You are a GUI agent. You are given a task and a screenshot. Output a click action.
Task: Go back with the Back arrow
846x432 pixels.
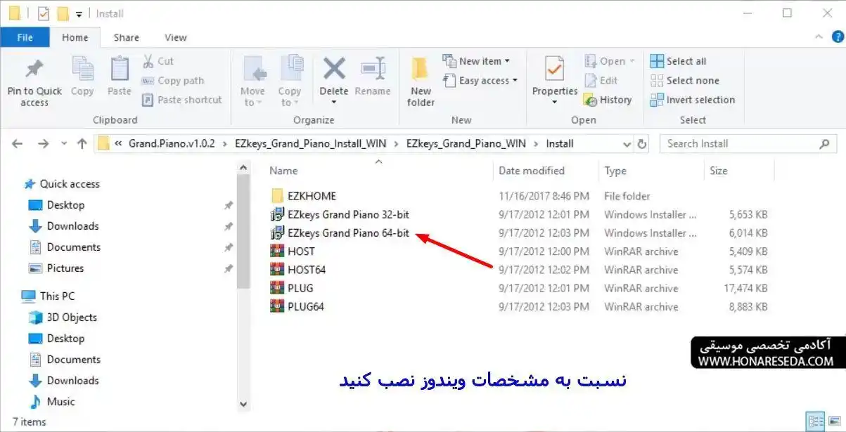(18, 143)
